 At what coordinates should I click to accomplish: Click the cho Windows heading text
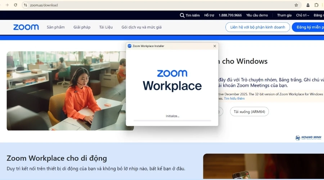245,61
